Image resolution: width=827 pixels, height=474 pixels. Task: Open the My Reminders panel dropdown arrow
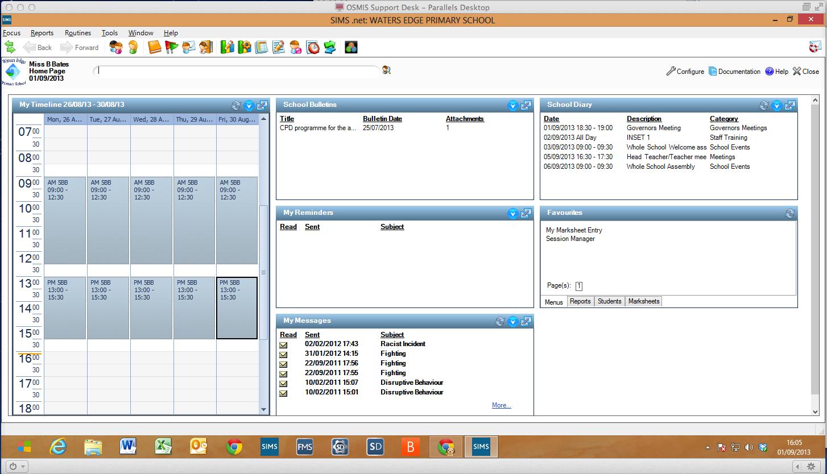tap(512, 213)
